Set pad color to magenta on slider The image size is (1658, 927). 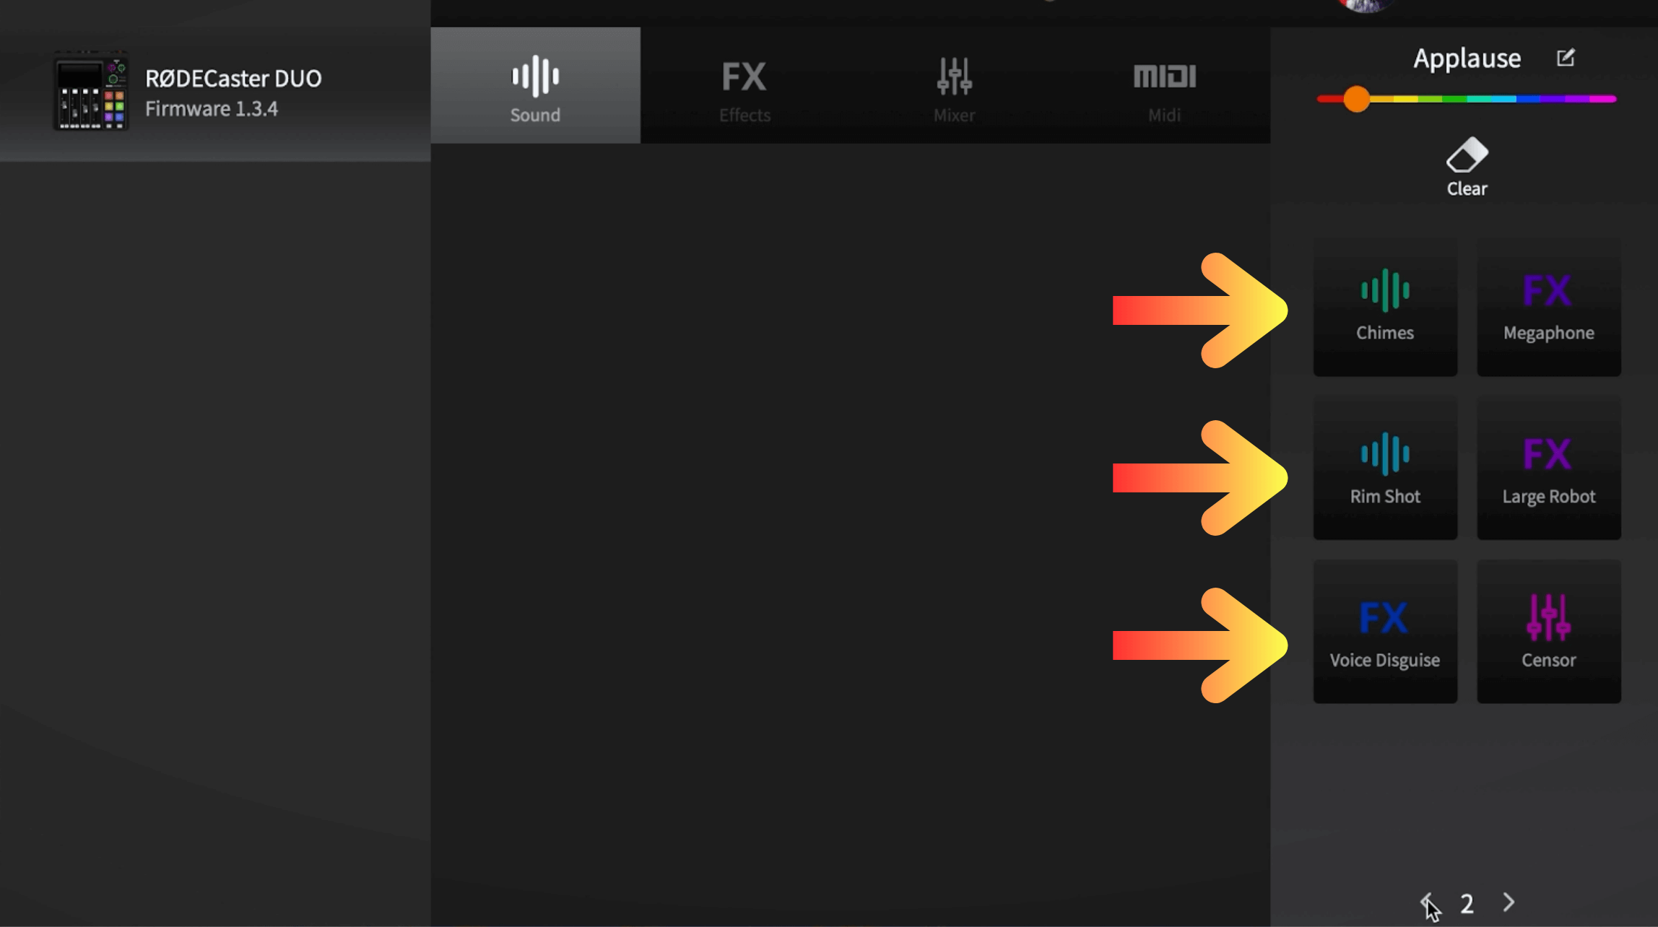[x=1607, y=99]
